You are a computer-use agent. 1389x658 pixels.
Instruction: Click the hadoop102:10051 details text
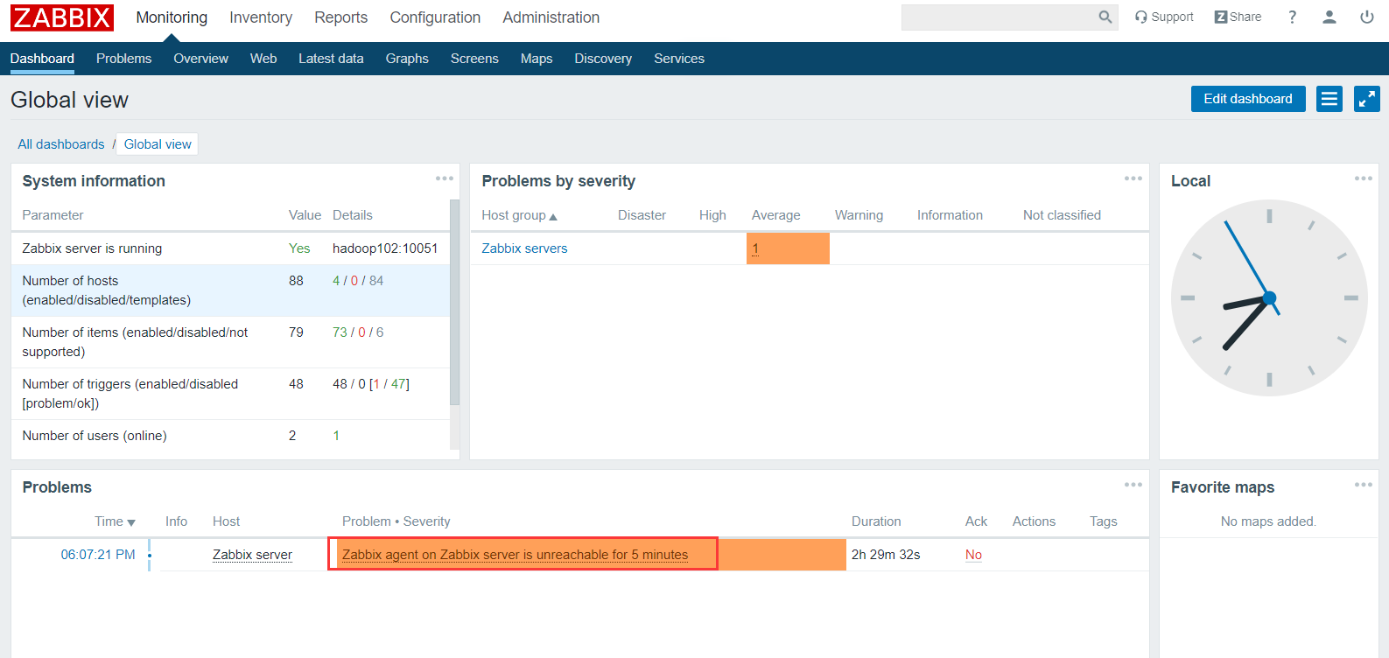pyautogui.click(x=385, y=248)
